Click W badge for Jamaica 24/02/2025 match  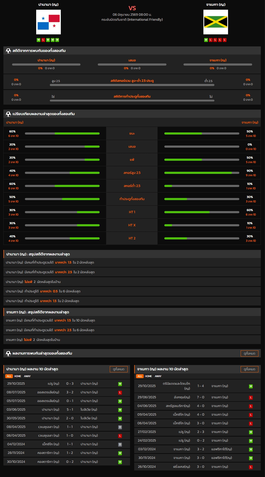pyautogui.click(x=251, y=441)
